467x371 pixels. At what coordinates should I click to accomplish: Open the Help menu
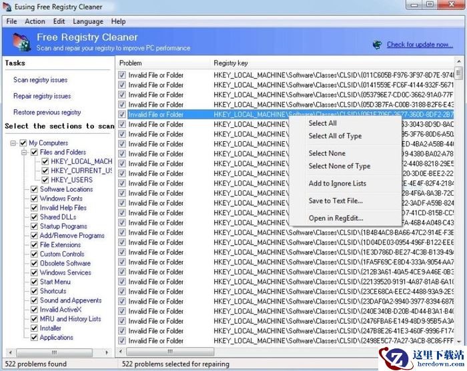click(118, 21)
